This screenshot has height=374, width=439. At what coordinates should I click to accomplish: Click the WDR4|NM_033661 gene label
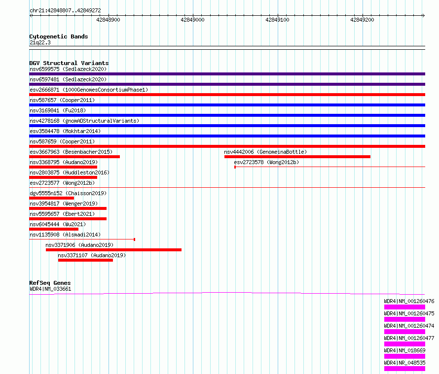50,289
